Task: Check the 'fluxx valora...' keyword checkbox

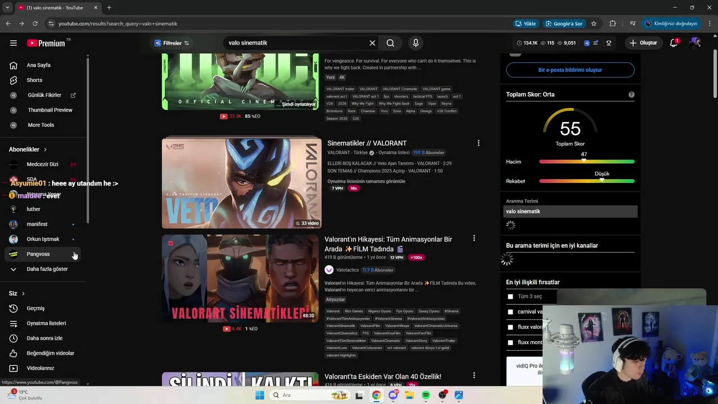Action: coord(510,327)
